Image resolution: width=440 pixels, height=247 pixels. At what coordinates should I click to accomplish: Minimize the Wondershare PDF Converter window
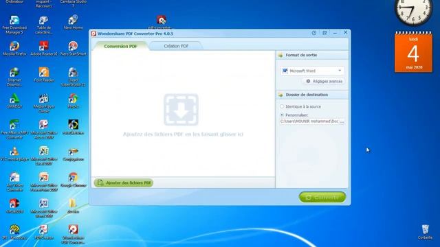click(335, 33)
